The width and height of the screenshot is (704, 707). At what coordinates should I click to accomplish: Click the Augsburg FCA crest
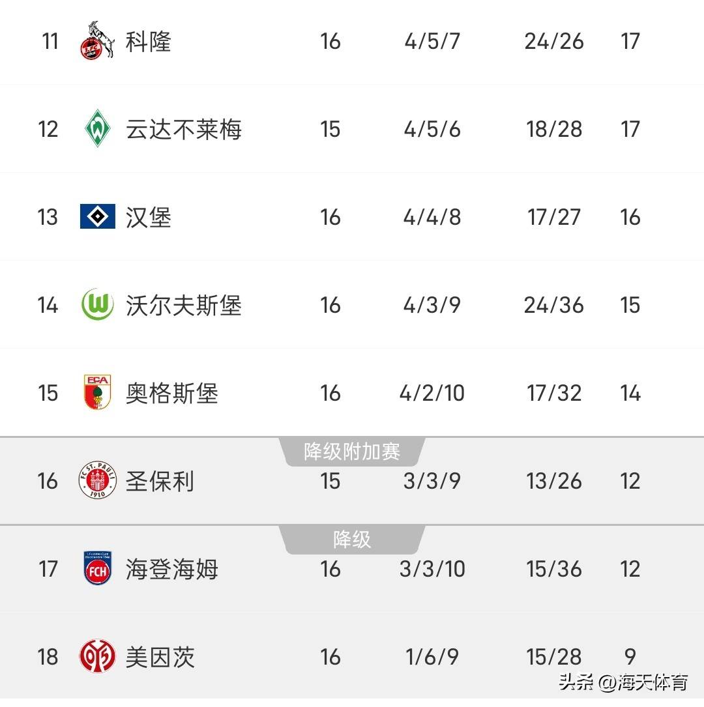(x=98, y=393)
